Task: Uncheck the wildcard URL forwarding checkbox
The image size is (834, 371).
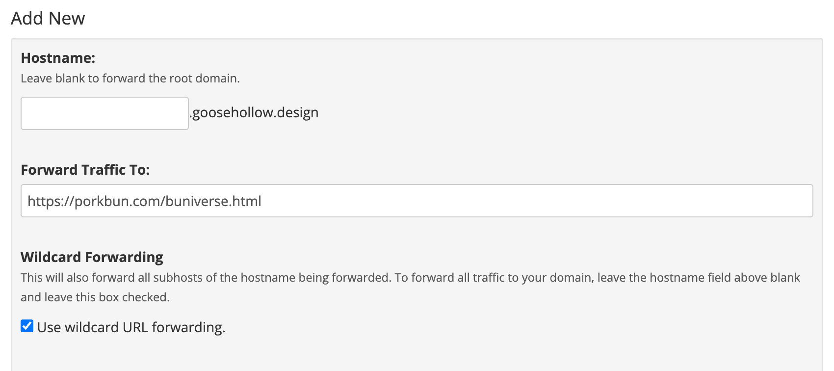Action: coord(27,326)
